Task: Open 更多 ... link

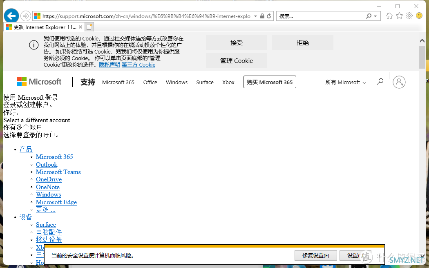Action: pos(46,209)
